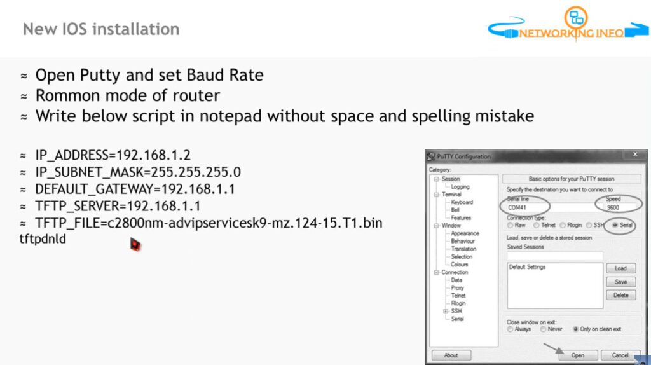Collapse the Window category node

pyautogui.click(x=436, y=226)
